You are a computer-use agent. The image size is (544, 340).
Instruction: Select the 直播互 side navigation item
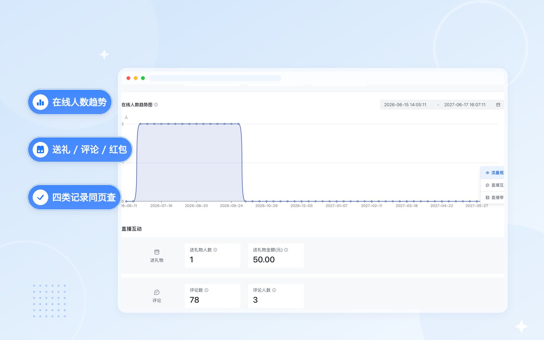click(x=492, y=185)
